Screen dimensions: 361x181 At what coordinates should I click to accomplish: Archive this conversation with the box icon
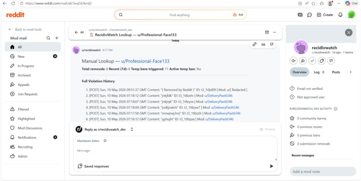click(x=267, y=32)
